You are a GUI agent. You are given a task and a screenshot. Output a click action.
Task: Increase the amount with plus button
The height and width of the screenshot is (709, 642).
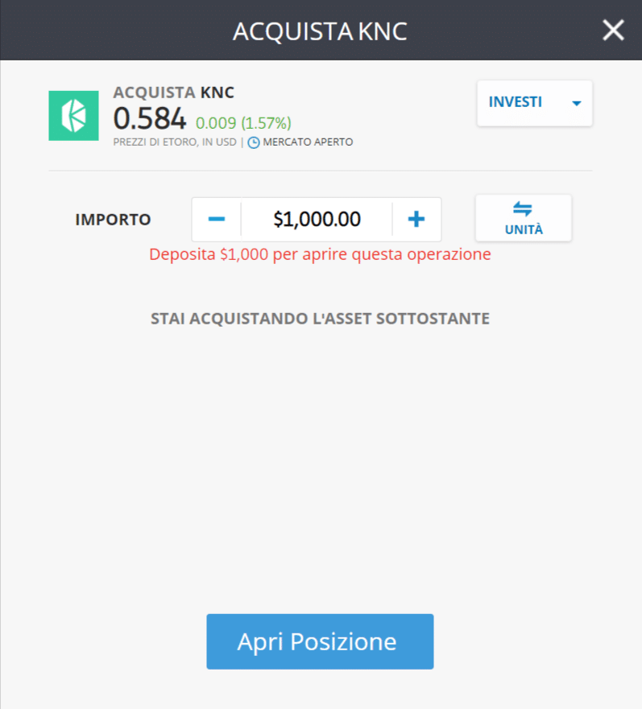pyautogui.click(x=416, y=220)
